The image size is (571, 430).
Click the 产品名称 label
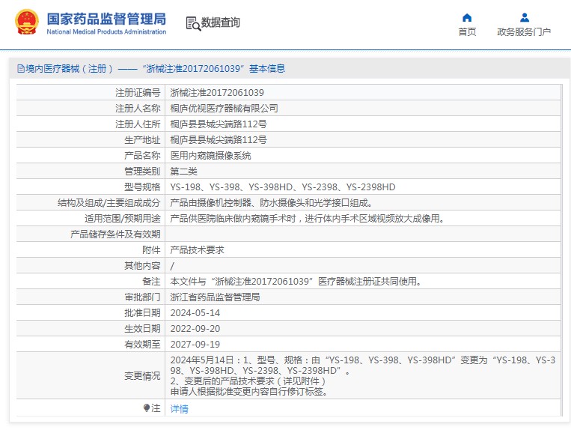[x=142, y=156]
